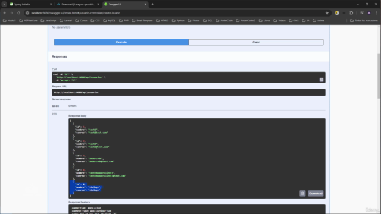Open the tab search dropdown
Viewport: 381px width, 214px height.
(x=4, y=4)
